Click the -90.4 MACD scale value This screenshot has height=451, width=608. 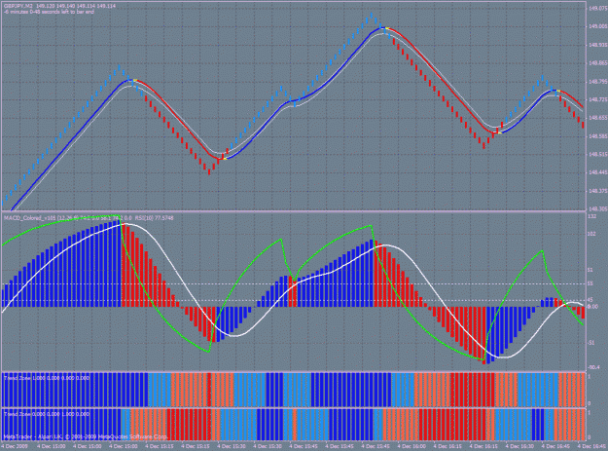tap(593, 367)
